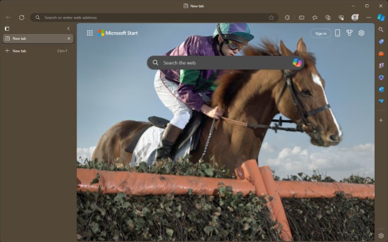Viewport: 388px width, 242px height.
Task: Open Split screen from the toolbar
Action: [x=301, y=18]
